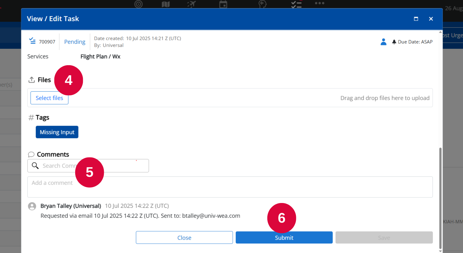Click the dialog vertical scrollbar thumb
The height and width of the screenshot is (253, 463).
(x=440, y=198)
